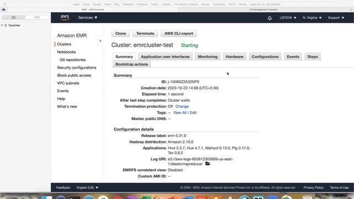Click the Log URI s3 path text

pos(200,161)
